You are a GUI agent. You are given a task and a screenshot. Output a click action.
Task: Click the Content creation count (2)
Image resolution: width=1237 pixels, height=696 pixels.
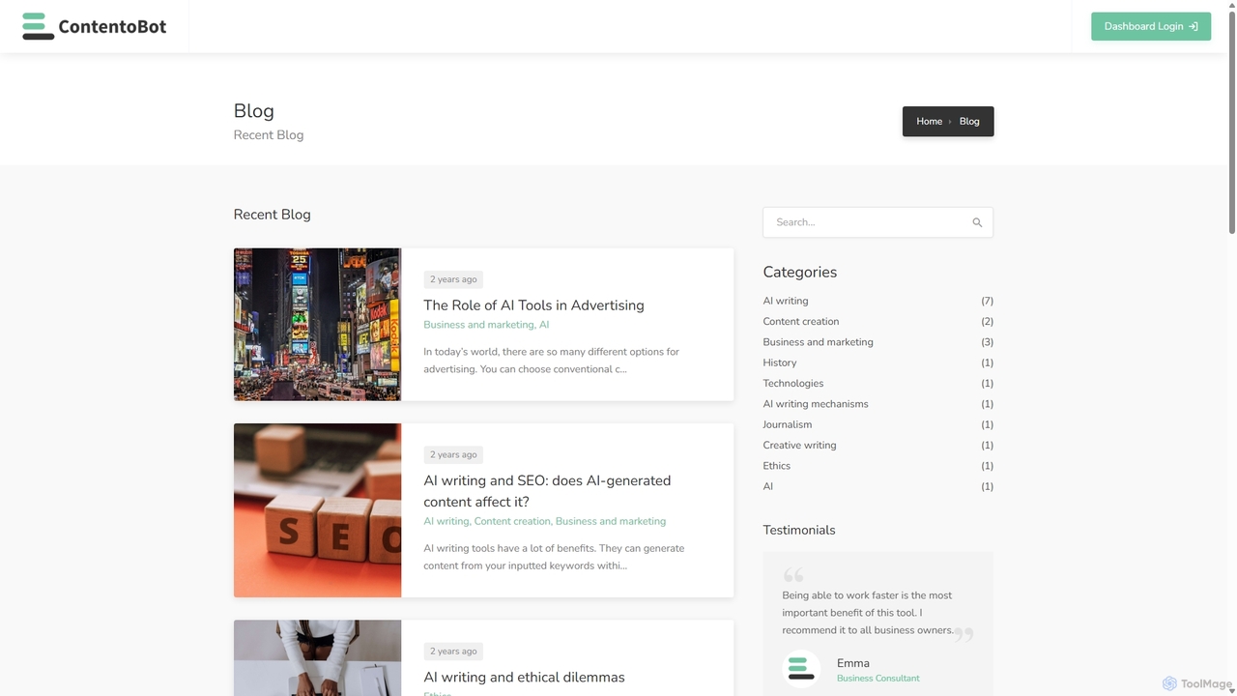point(987,321)
